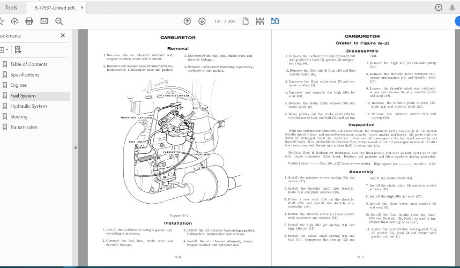Toggle two-page view mode
Viewport: 460px width, 268px height.
(x=274, y=21)
